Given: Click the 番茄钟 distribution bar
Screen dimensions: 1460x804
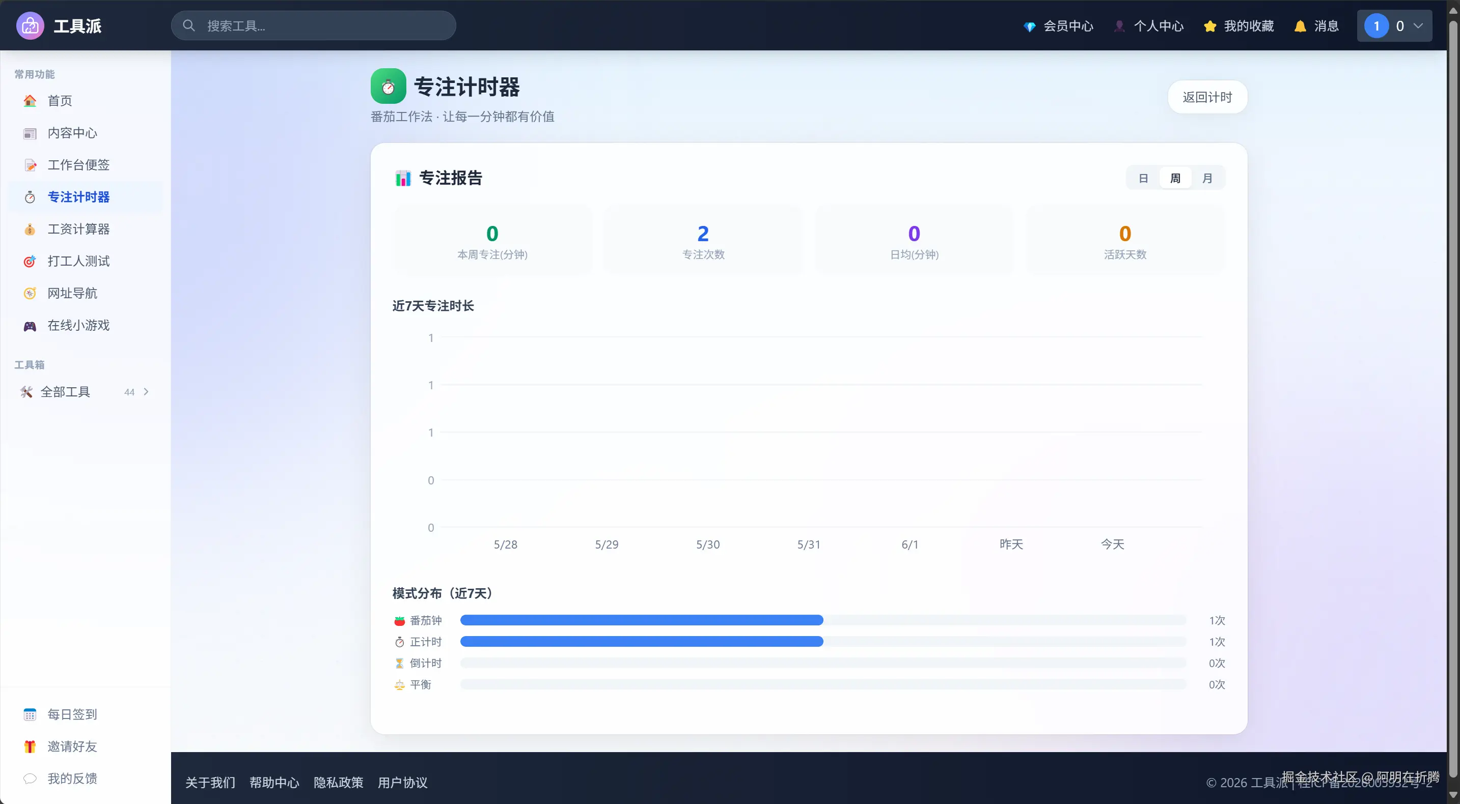Looking at the screenshot, I should pyautogui.click(x=823, y=620).
